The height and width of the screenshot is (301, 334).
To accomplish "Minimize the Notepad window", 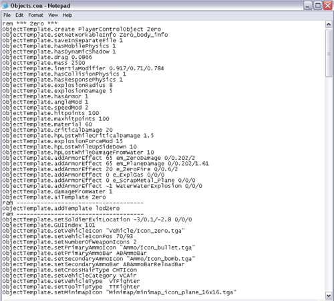I will pyautogui.click(x=307, y=5).
